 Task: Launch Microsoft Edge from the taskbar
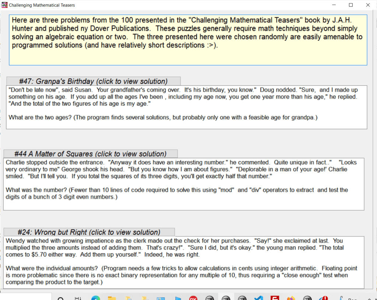pyautogui.click(x=95, y=297)
